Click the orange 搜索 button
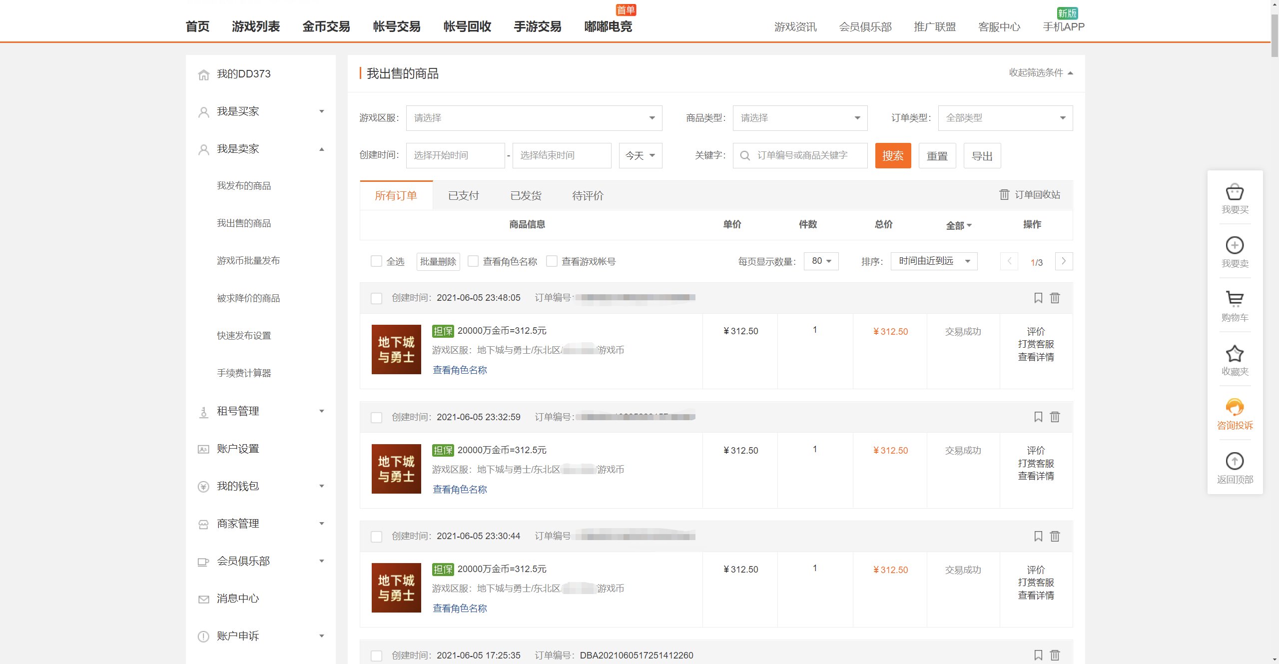1279x664 pixels. 893,156
